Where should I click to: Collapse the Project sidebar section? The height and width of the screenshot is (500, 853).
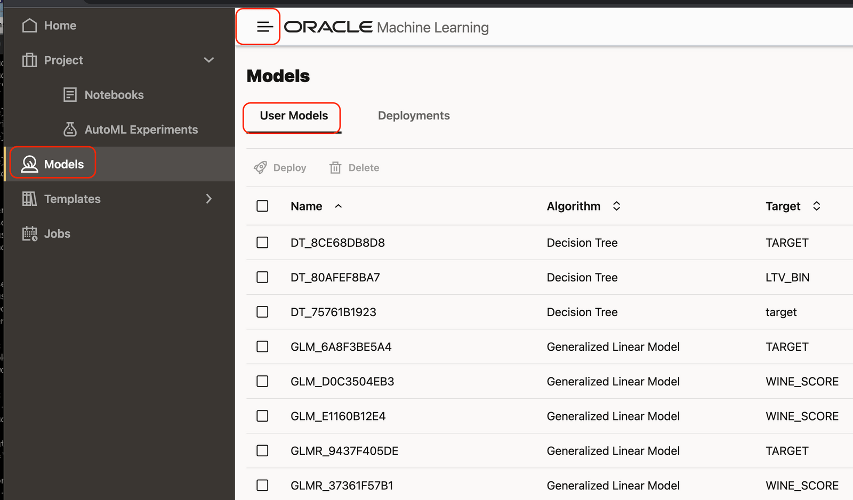coord(209,60)
